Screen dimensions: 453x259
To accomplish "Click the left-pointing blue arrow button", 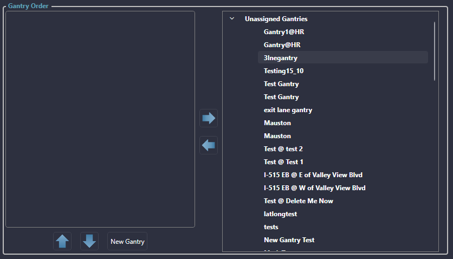I will point(209,145).
